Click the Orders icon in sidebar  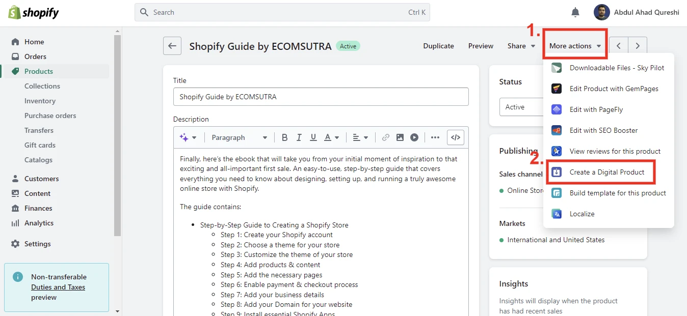[x=15, y=56]
